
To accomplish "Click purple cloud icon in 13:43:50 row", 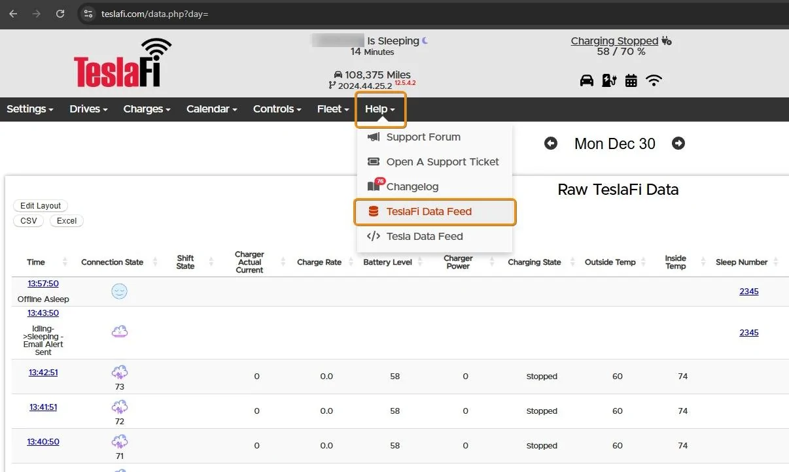I will click(119, 331).
